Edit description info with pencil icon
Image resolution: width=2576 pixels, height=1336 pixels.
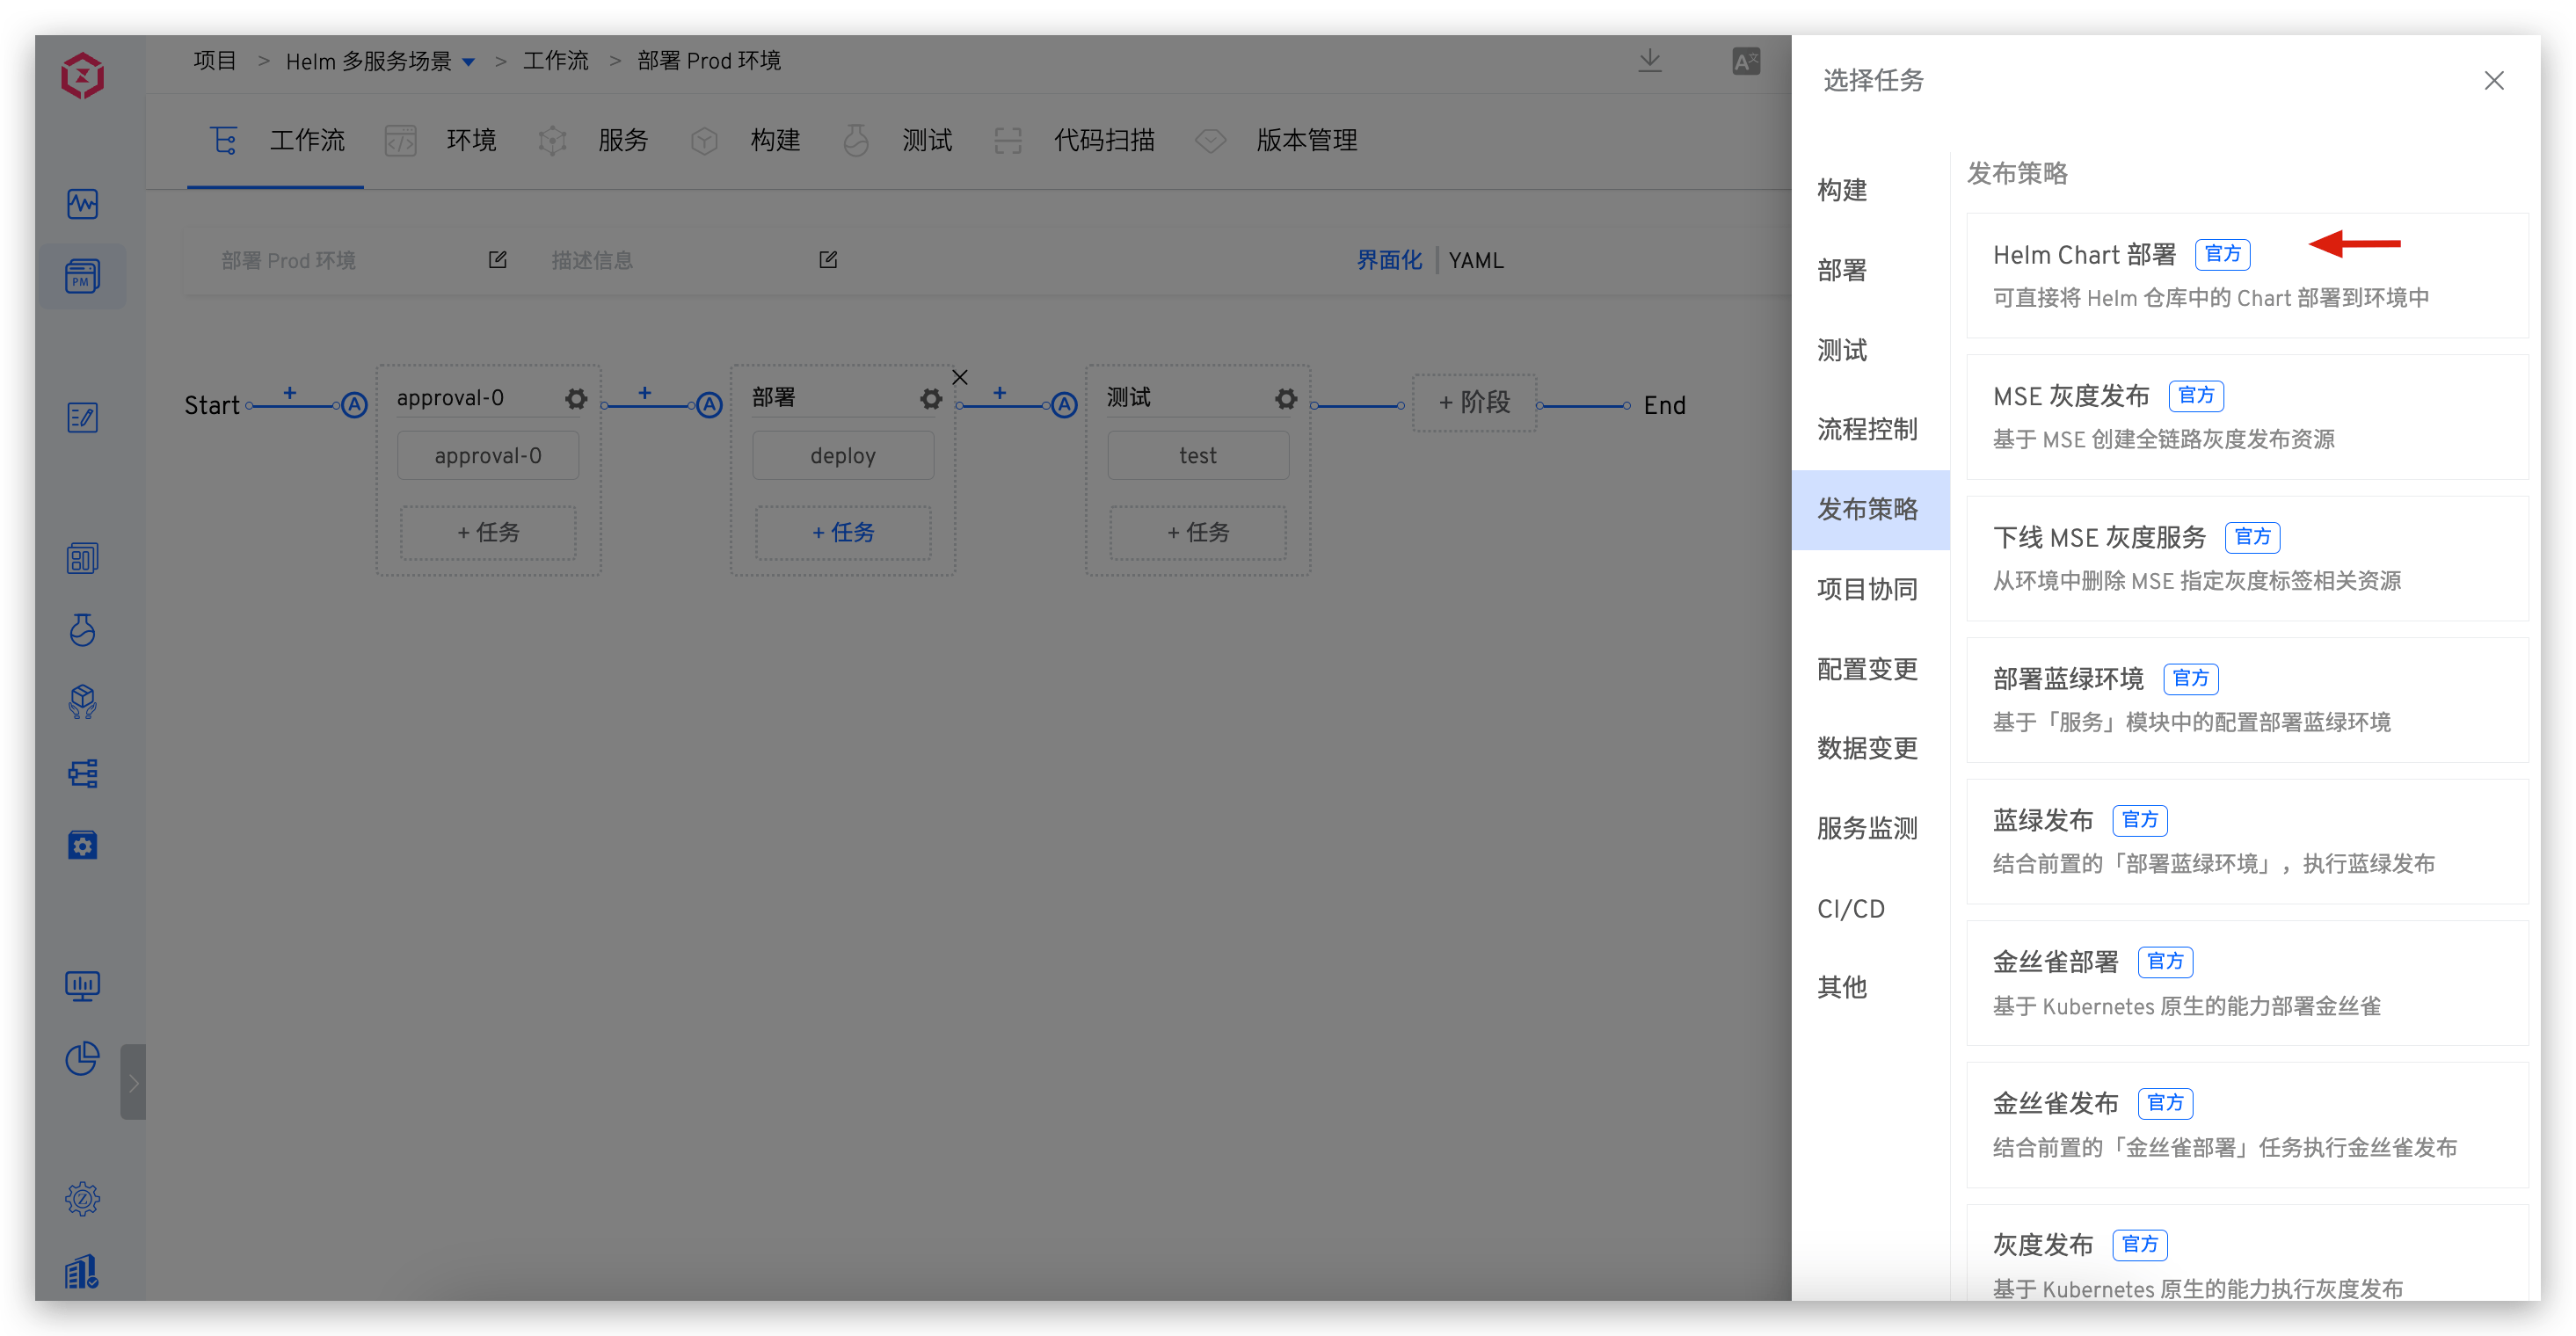828,260
